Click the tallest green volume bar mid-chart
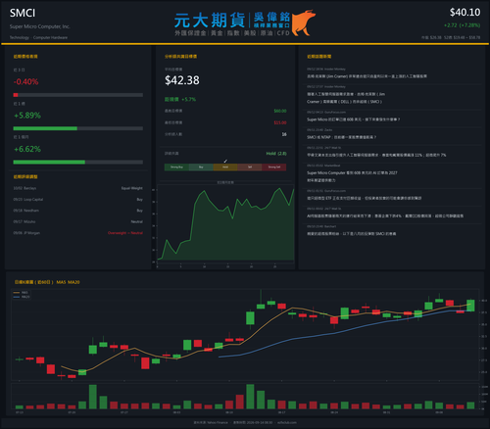The image size is (490, 429). 250,397
